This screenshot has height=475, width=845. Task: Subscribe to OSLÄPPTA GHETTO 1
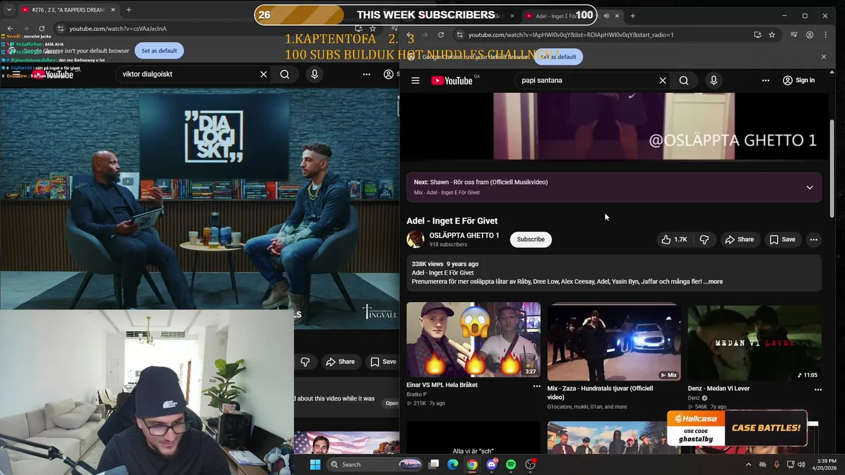tap(531, 239)
